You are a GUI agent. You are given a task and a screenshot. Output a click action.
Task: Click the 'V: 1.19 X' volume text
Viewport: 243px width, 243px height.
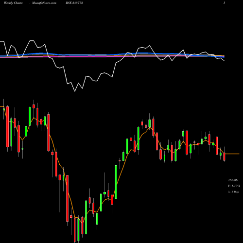pos(234,186)
